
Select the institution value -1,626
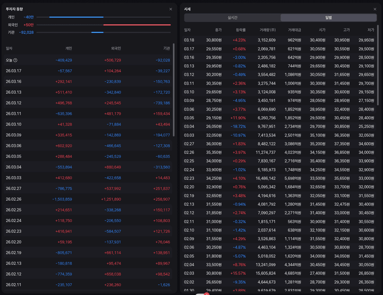(163, 285)
